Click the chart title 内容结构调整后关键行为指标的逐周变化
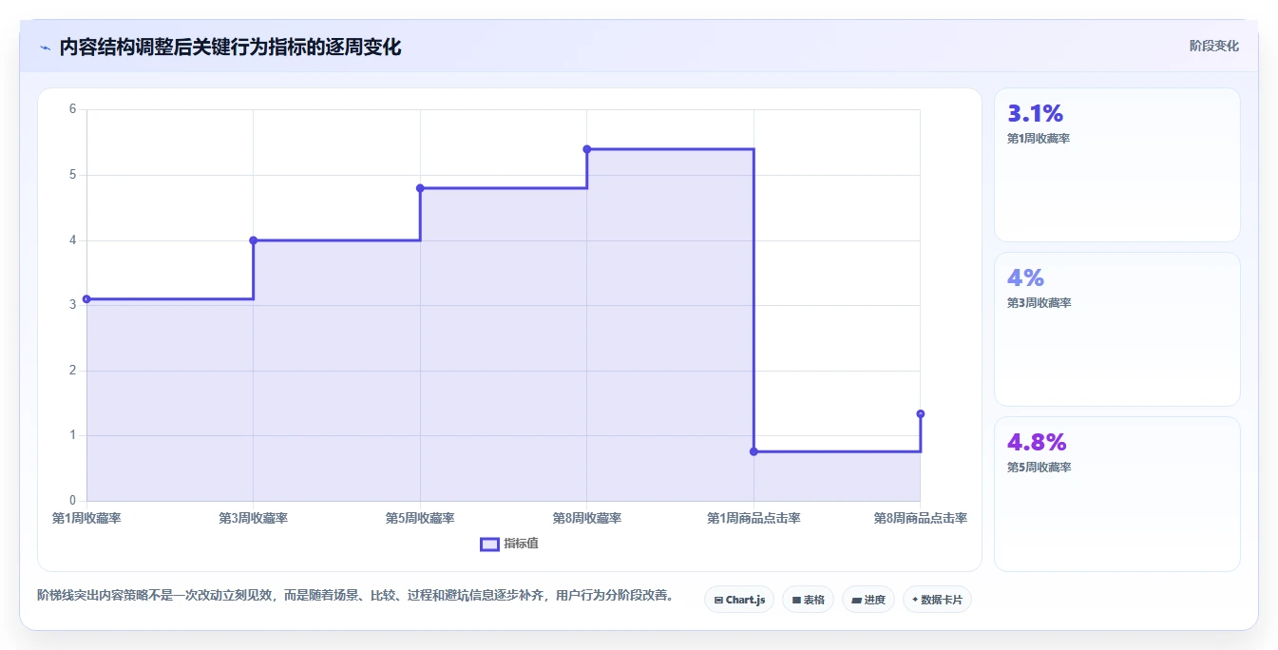Image resolution: width=1278 pixels, height=650 pixels. point(230,48)
